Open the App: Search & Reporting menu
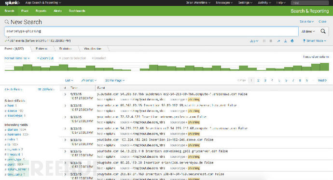333x180 pixels. pyautogui.click(x=43, y=3)
